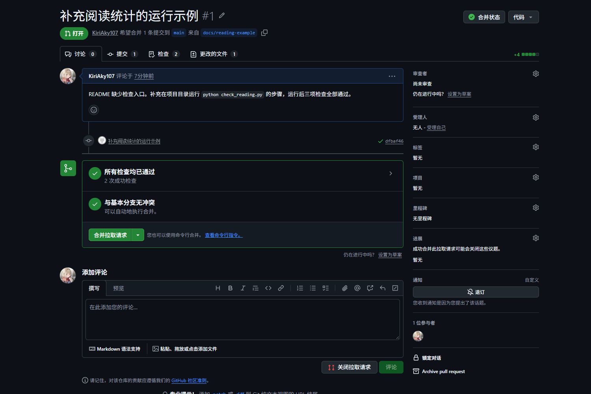Expand the 所有检查均已通过 checks details
The height and width of the screenshot is (394, 591).
click(390, 173)
